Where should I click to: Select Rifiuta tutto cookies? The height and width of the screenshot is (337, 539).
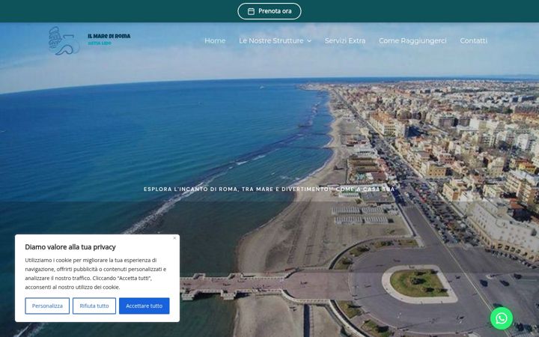click(94, 306)
